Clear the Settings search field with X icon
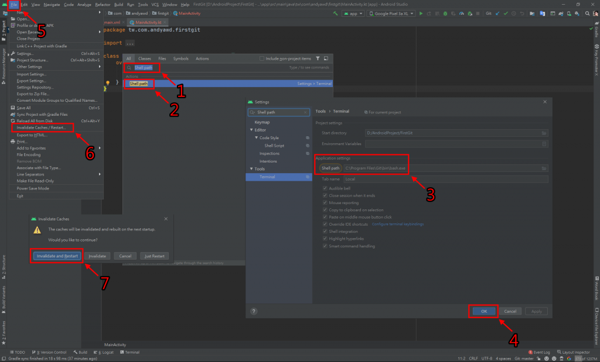The height and width of the screenshot is (362, 600). (x=305, y=112)
